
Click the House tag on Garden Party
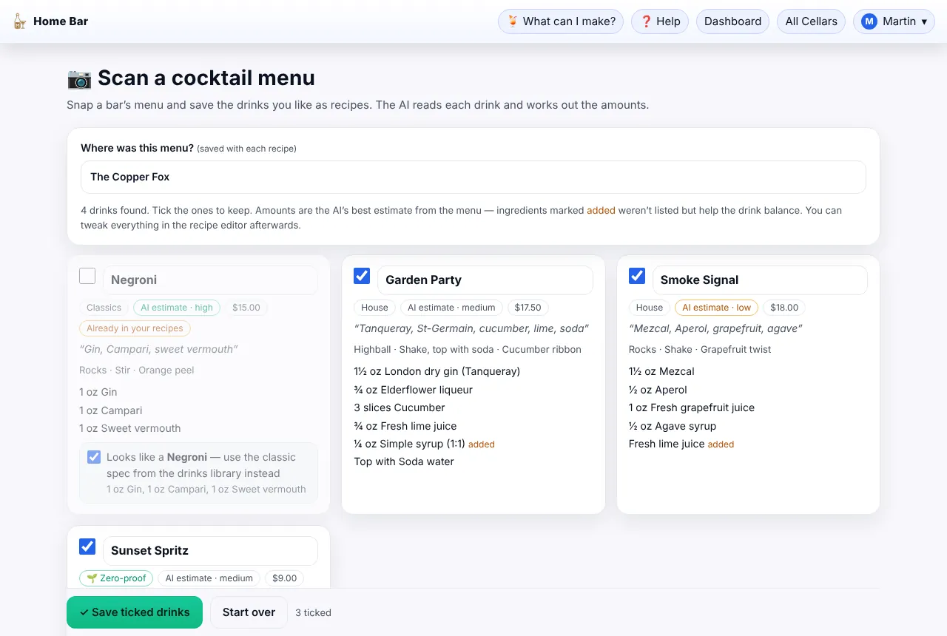[x=374, y=308]
